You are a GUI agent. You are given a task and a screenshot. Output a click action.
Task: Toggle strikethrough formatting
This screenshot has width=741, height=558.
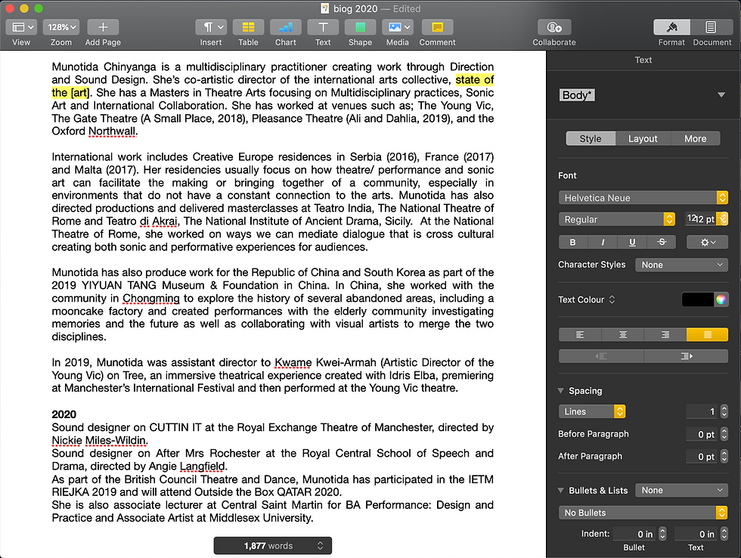pos(661,243)
